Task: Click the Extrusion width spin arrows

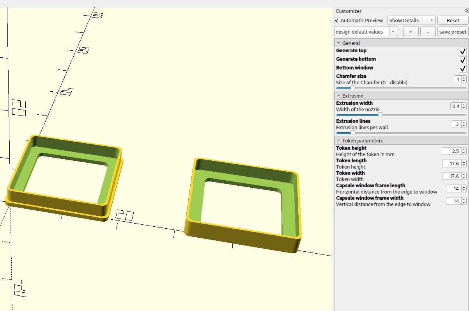Action: click(464, 106)
